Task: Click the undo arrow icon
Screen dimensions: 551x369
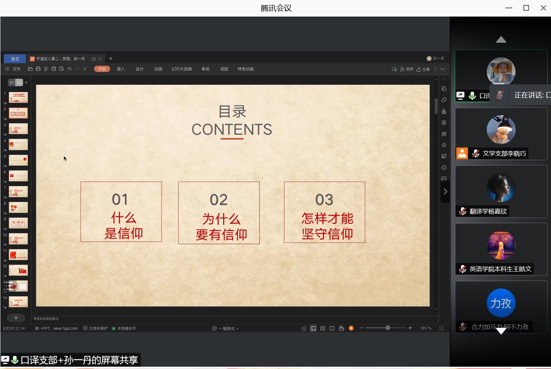Action: tap(69, 69)
